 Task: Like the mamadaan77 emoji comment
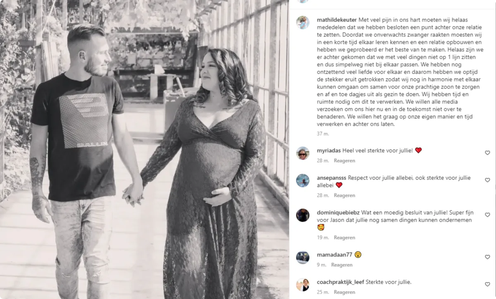(x=487, y=257)
